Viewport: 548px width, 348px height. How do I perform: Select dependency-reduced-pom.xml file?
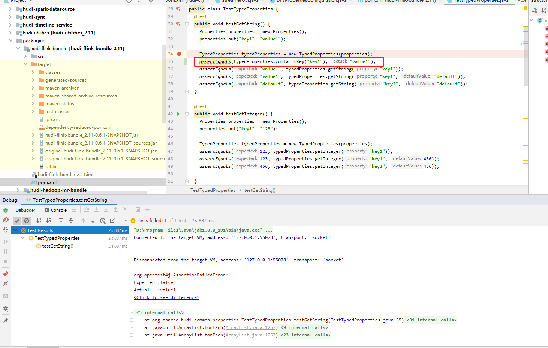(79, 127)
